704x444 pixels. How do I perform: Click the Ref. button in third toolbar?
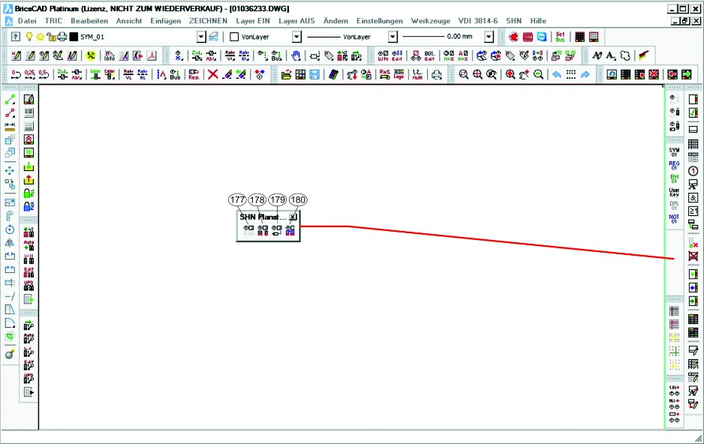[x=384, y=74]
